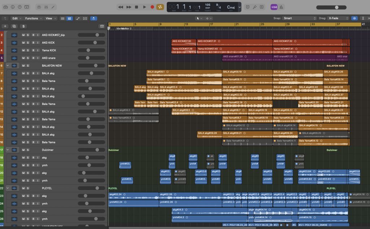The height and width of the screenshot is (229, 370).
Task: Open the Snap mode dropdown
Action: (x=299, y=18)
